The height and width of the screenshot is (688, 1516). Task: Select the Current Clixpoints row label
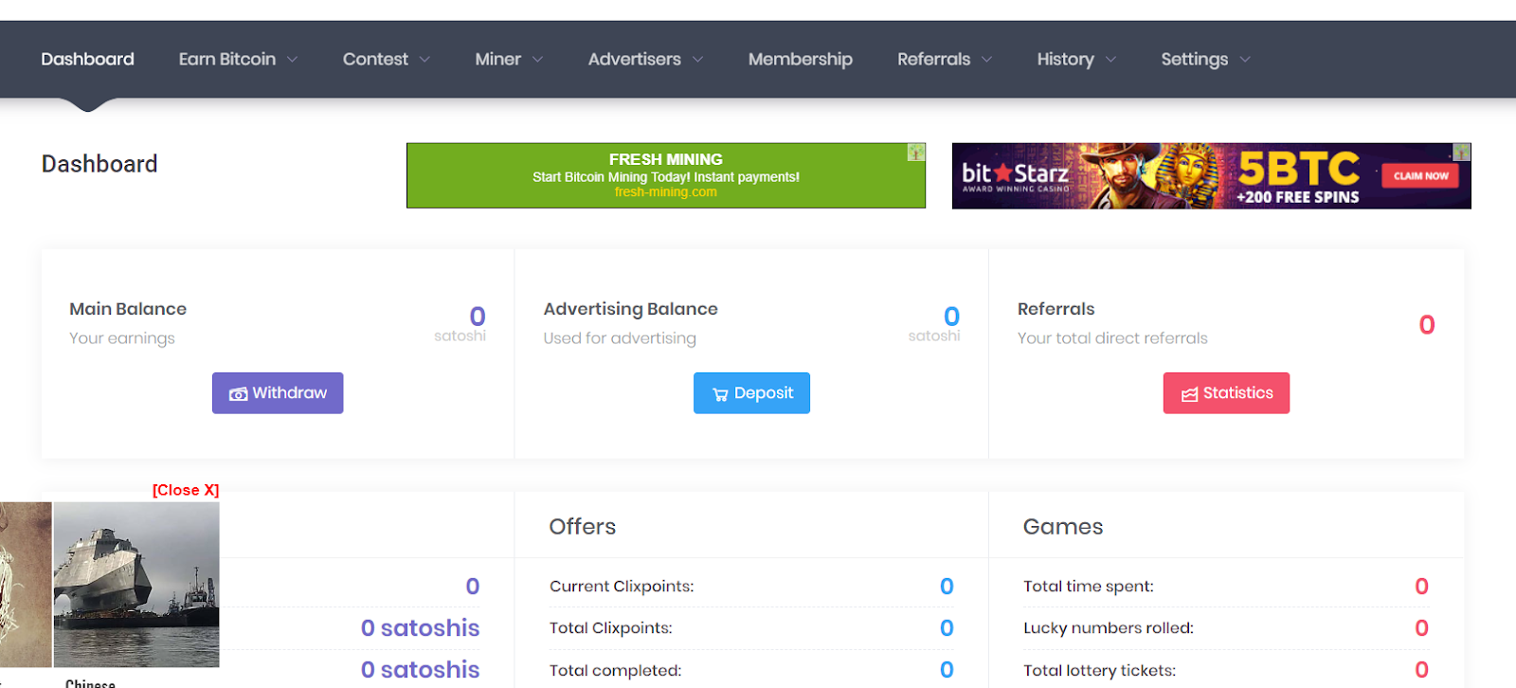tap(622, 587)
